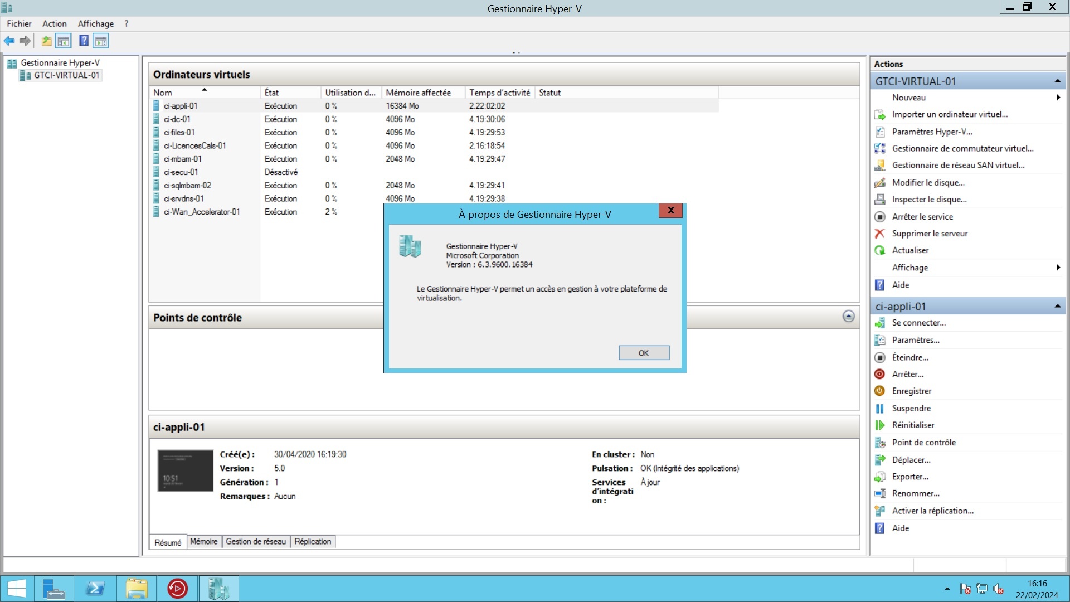Select the ci-dc-01 virtual machine row
The width and height of the screenshot is (1070, 602).
click(434, 119)
